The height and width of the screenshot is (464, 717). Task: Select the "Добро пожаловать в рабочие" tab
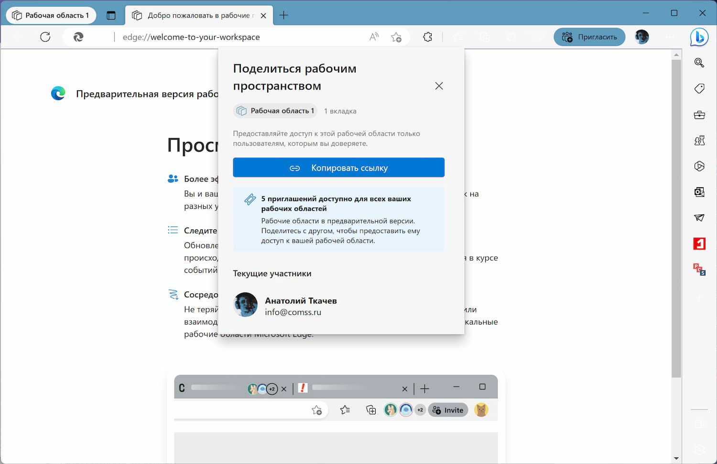click(x=199, y=15)
